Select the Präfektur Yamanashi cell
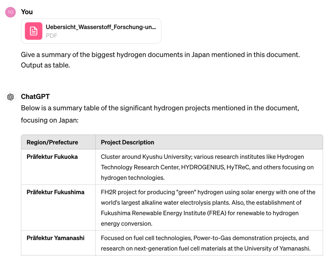 pyautogui.click(x=58, y=243)
